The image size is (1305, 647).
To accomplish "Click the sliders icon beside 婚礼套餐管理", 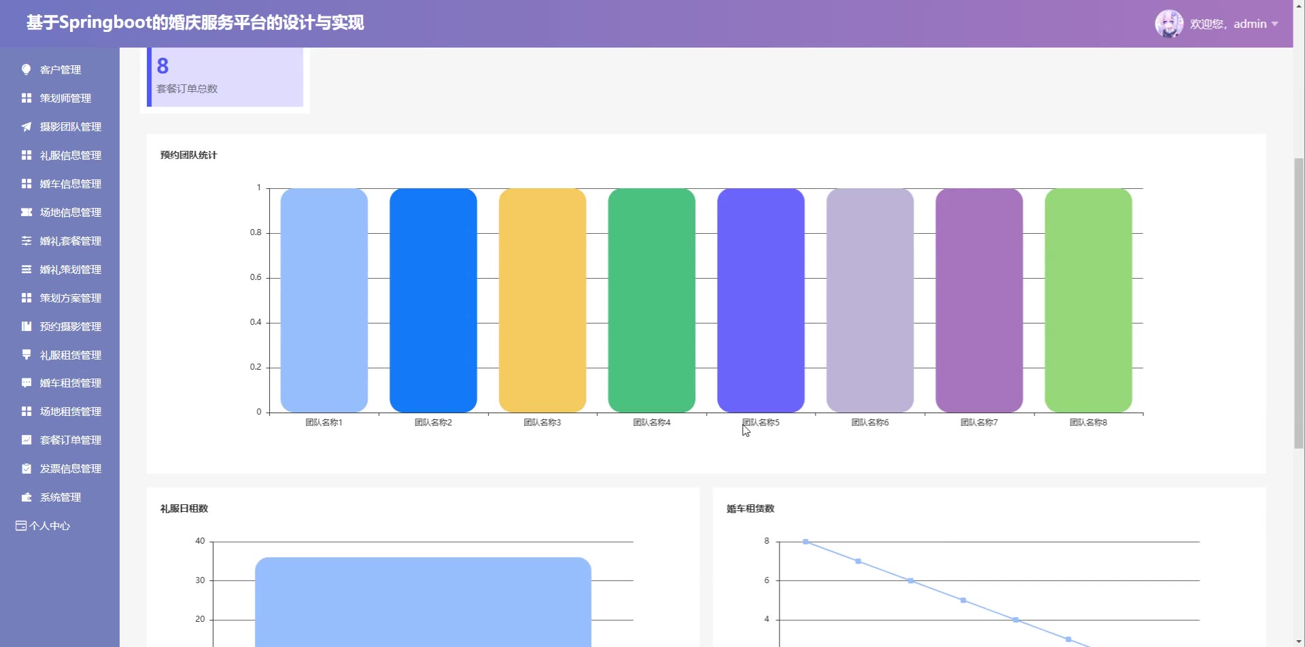I will pyautogui.click(x=27, y=241).
